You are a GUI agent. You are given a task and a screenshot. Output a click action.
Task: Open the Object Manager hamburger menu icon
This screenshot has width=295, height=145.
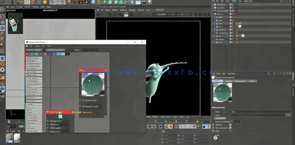click(213, 1)
